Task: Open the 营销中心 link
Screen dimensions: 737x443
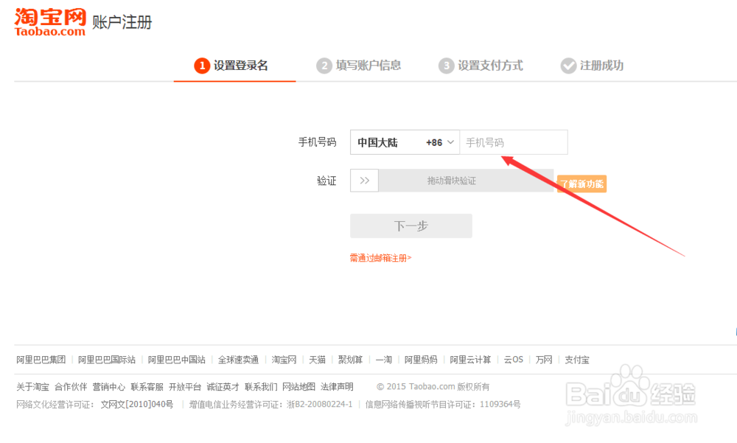Action: pyautogui.click(x=108, y=386)
